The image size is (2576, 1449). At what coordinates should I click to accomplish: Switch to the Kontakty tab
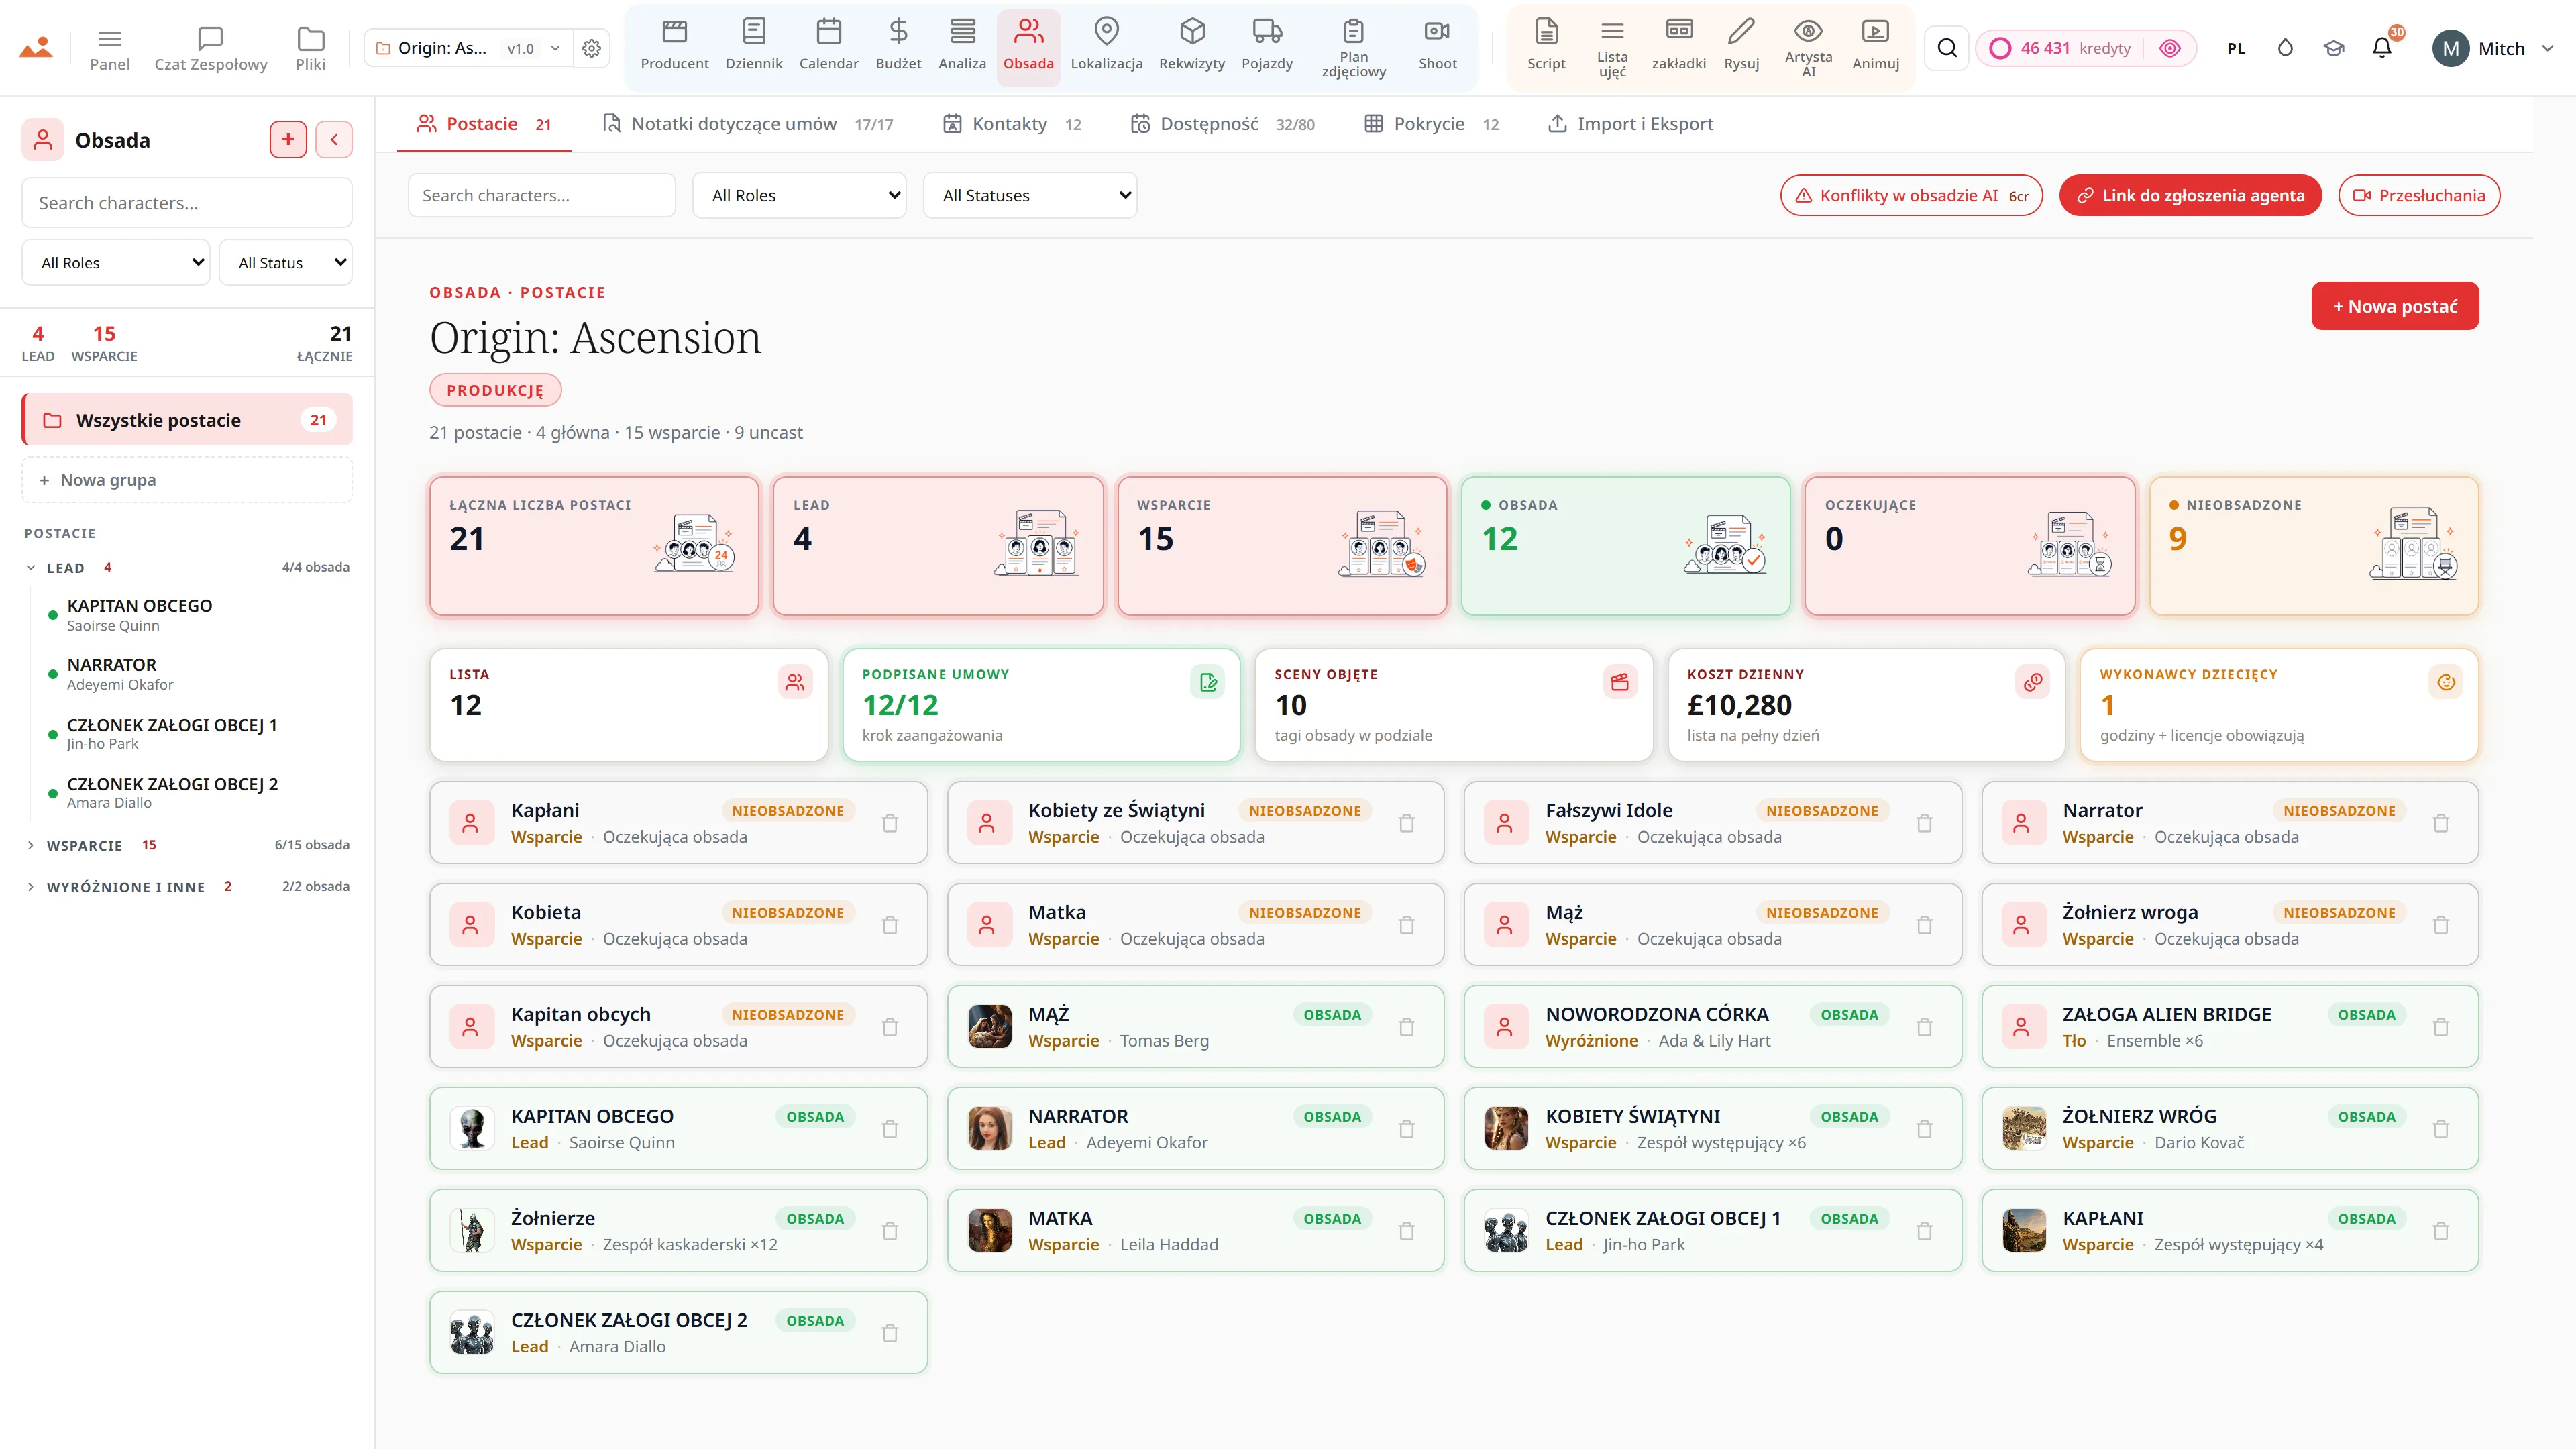coord(1011,124)
